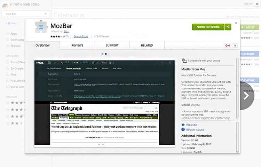
Task: Select the bottom two-star ratings filter radio
Action: 8,123
